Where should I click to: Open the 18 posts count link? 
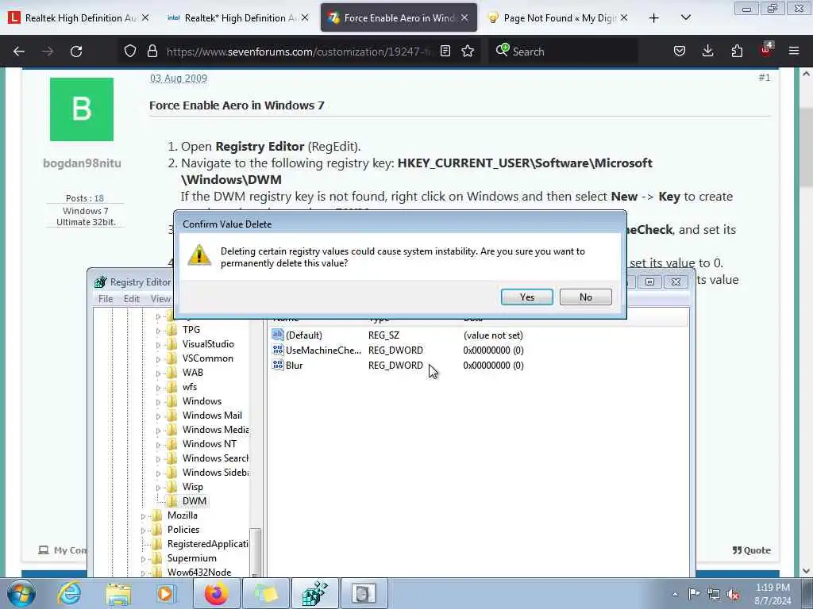click(99, 198)
